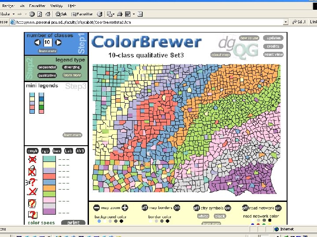Pick dark gray border color dot
Viewport: 317px width, 237px height.
[162, 221]
